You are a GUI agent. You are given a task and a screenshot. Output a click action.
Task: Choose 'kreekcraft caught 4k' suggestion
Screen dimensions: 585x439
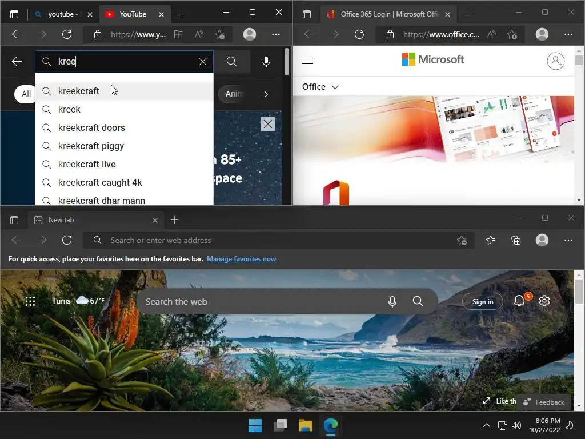tap(124, 182)
